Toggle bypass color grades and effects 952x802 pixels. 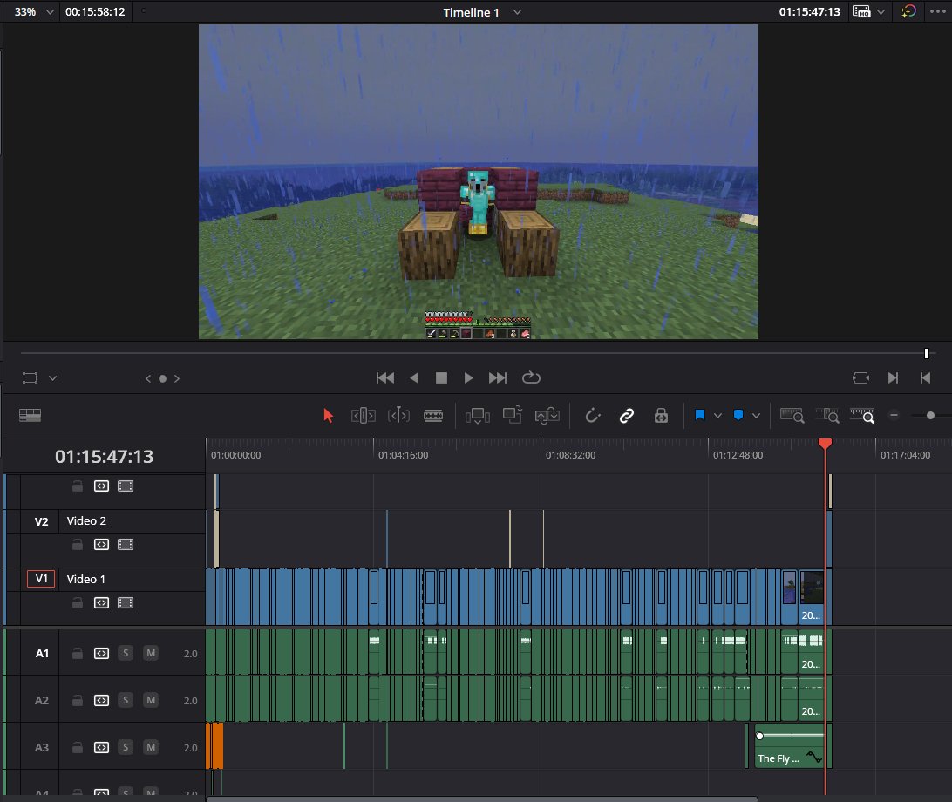pos(908,11)
